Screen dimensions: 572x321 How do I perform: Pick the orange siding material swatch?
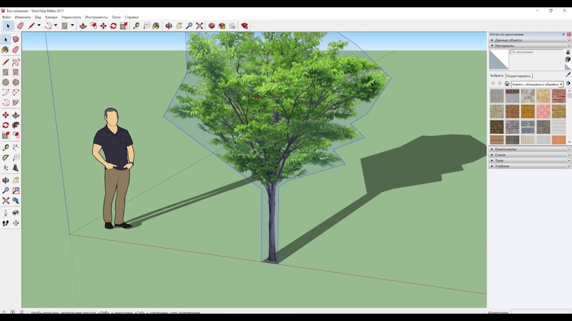559,140
